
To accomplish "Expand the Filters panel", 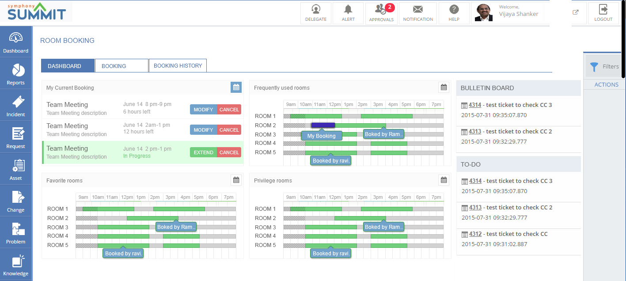I will (x=603, y=67).
